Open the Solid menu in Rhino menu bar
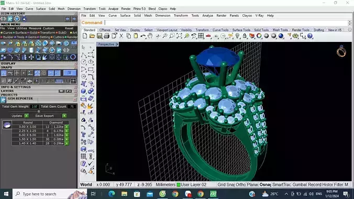The image size is (354, 199). (137, 16)
